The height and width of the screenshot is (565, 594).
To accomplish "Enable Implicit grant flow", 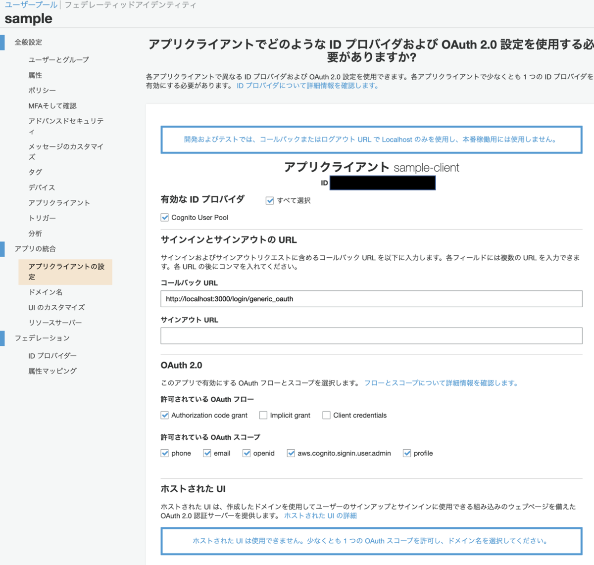I will (263, 415).
